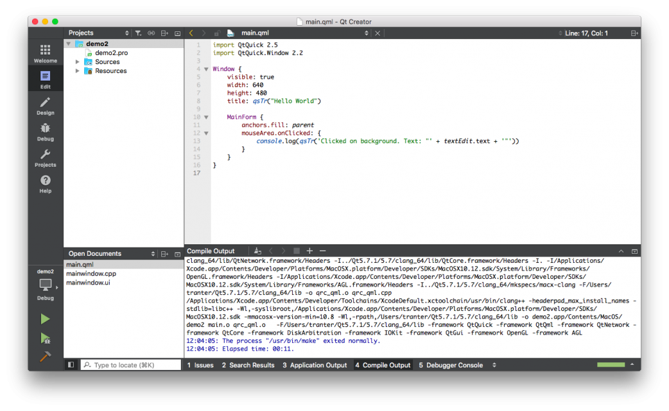Viewport: 669px width, 411px height.
Task: Run the project with green play button
Action: tap(45, 319)
